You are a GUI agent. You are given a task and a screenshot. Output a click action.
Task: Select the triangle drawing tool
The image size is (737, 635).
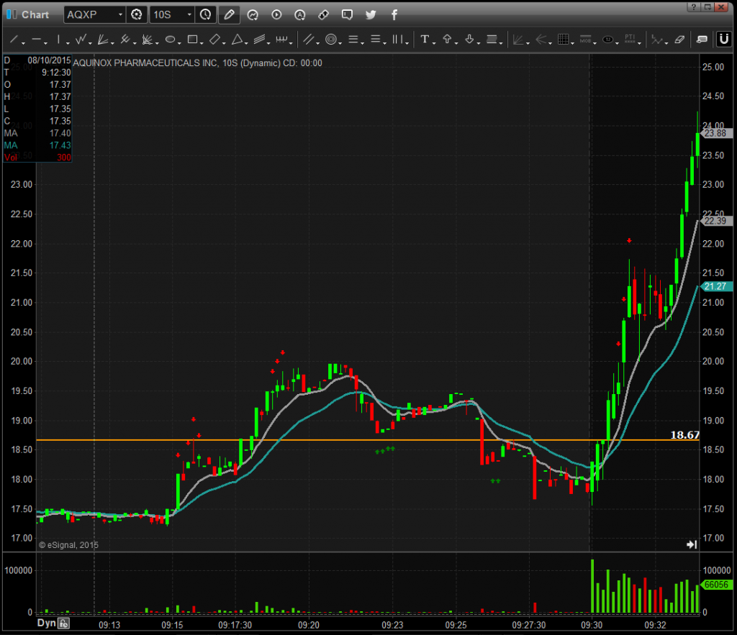(x=237, y=40)
